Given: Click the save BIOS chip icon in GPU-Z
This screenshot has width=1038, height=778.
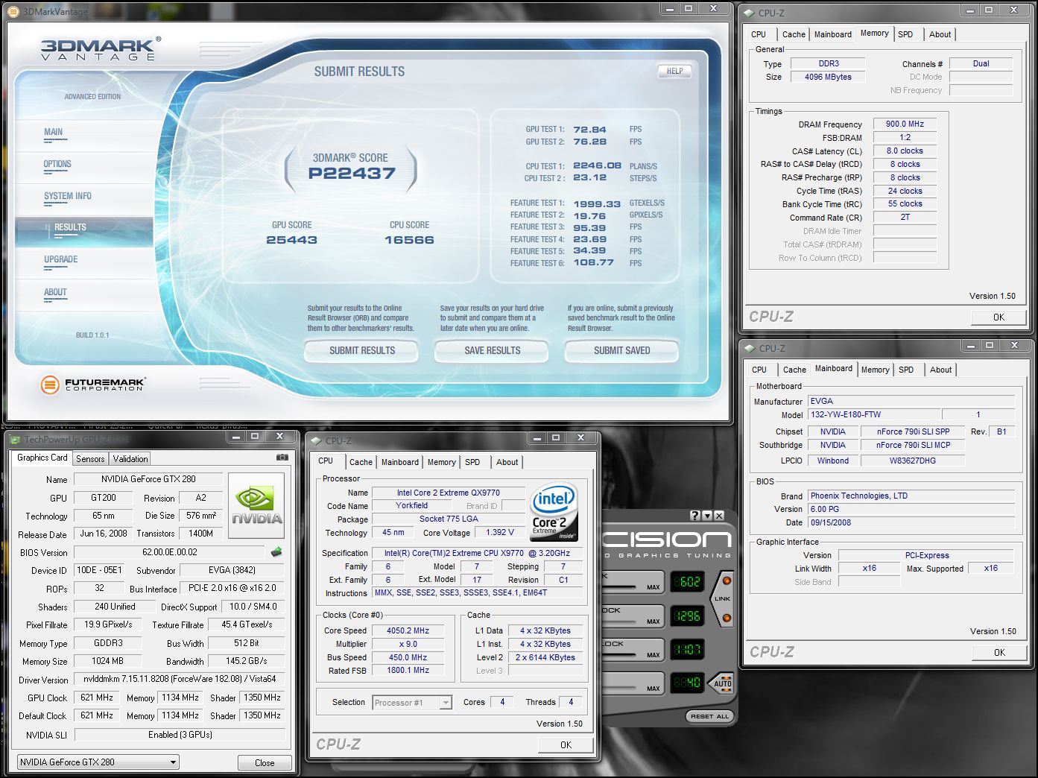Looking at the screenshot, I should [x=276, y=552].
